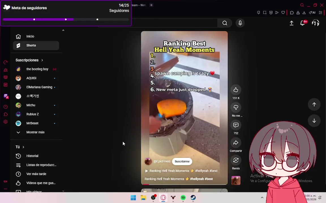Bookmark the page with the heart icon

pyautogui.click(x=283, y=13)
